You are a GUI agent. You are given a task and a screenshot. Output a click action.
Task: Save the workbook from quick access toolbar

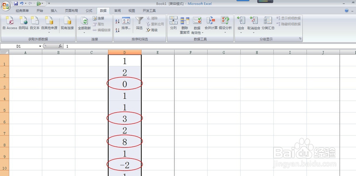[16, 4]
